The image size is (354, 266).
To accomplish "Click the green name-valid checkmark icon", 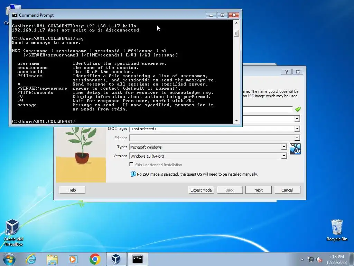I will coord(298,109).
